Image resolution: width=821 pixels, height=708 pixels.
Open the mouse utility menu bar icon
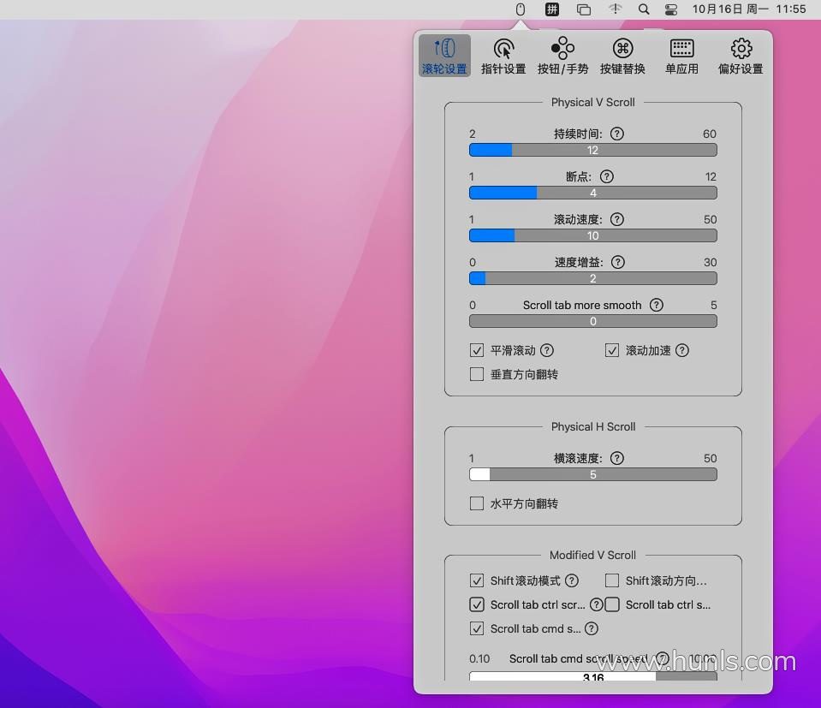point(520,9)
